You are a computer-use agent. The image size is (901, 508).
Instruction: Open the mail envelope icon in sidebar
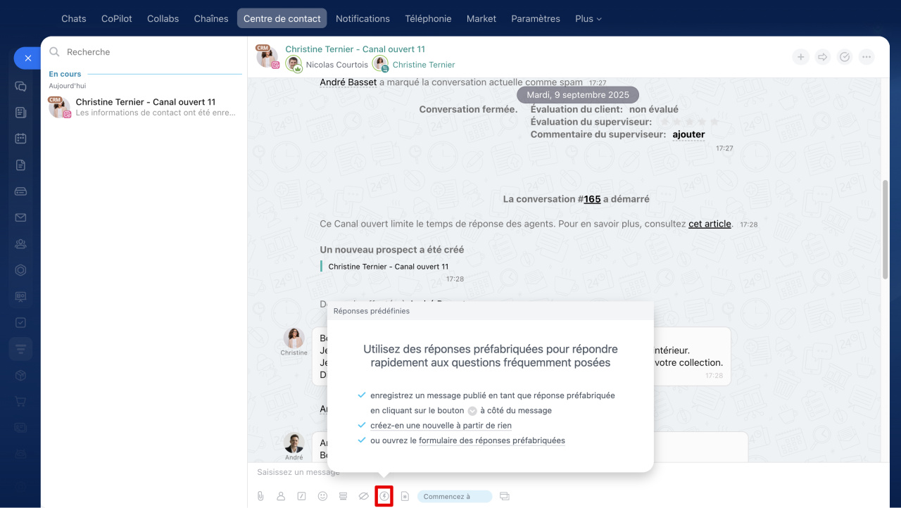[x=20, y=217]
